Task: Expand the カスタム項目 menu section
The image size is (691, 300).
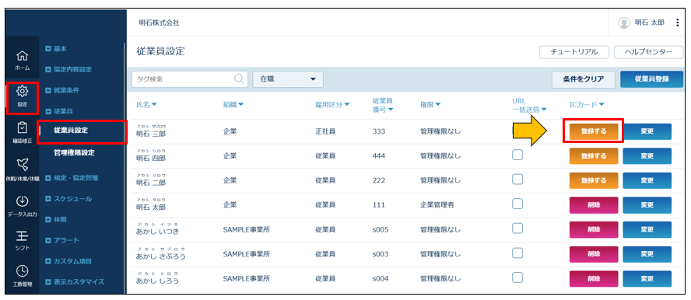Action: 68,261
